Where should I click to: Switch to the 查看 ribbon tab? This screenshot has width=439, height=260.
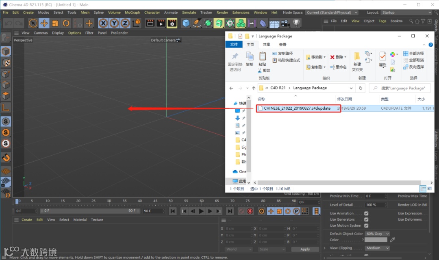(283, 45)
